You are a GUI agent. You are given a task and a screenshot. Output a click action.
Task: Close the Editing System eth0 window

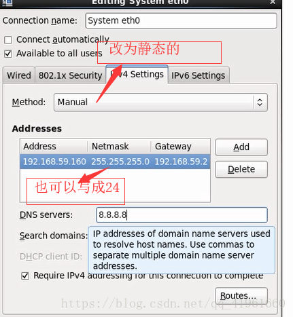(273, 2)
